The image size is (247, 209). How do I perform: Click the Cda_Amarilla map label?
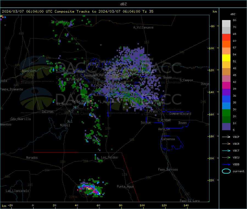tap(21, 119)
